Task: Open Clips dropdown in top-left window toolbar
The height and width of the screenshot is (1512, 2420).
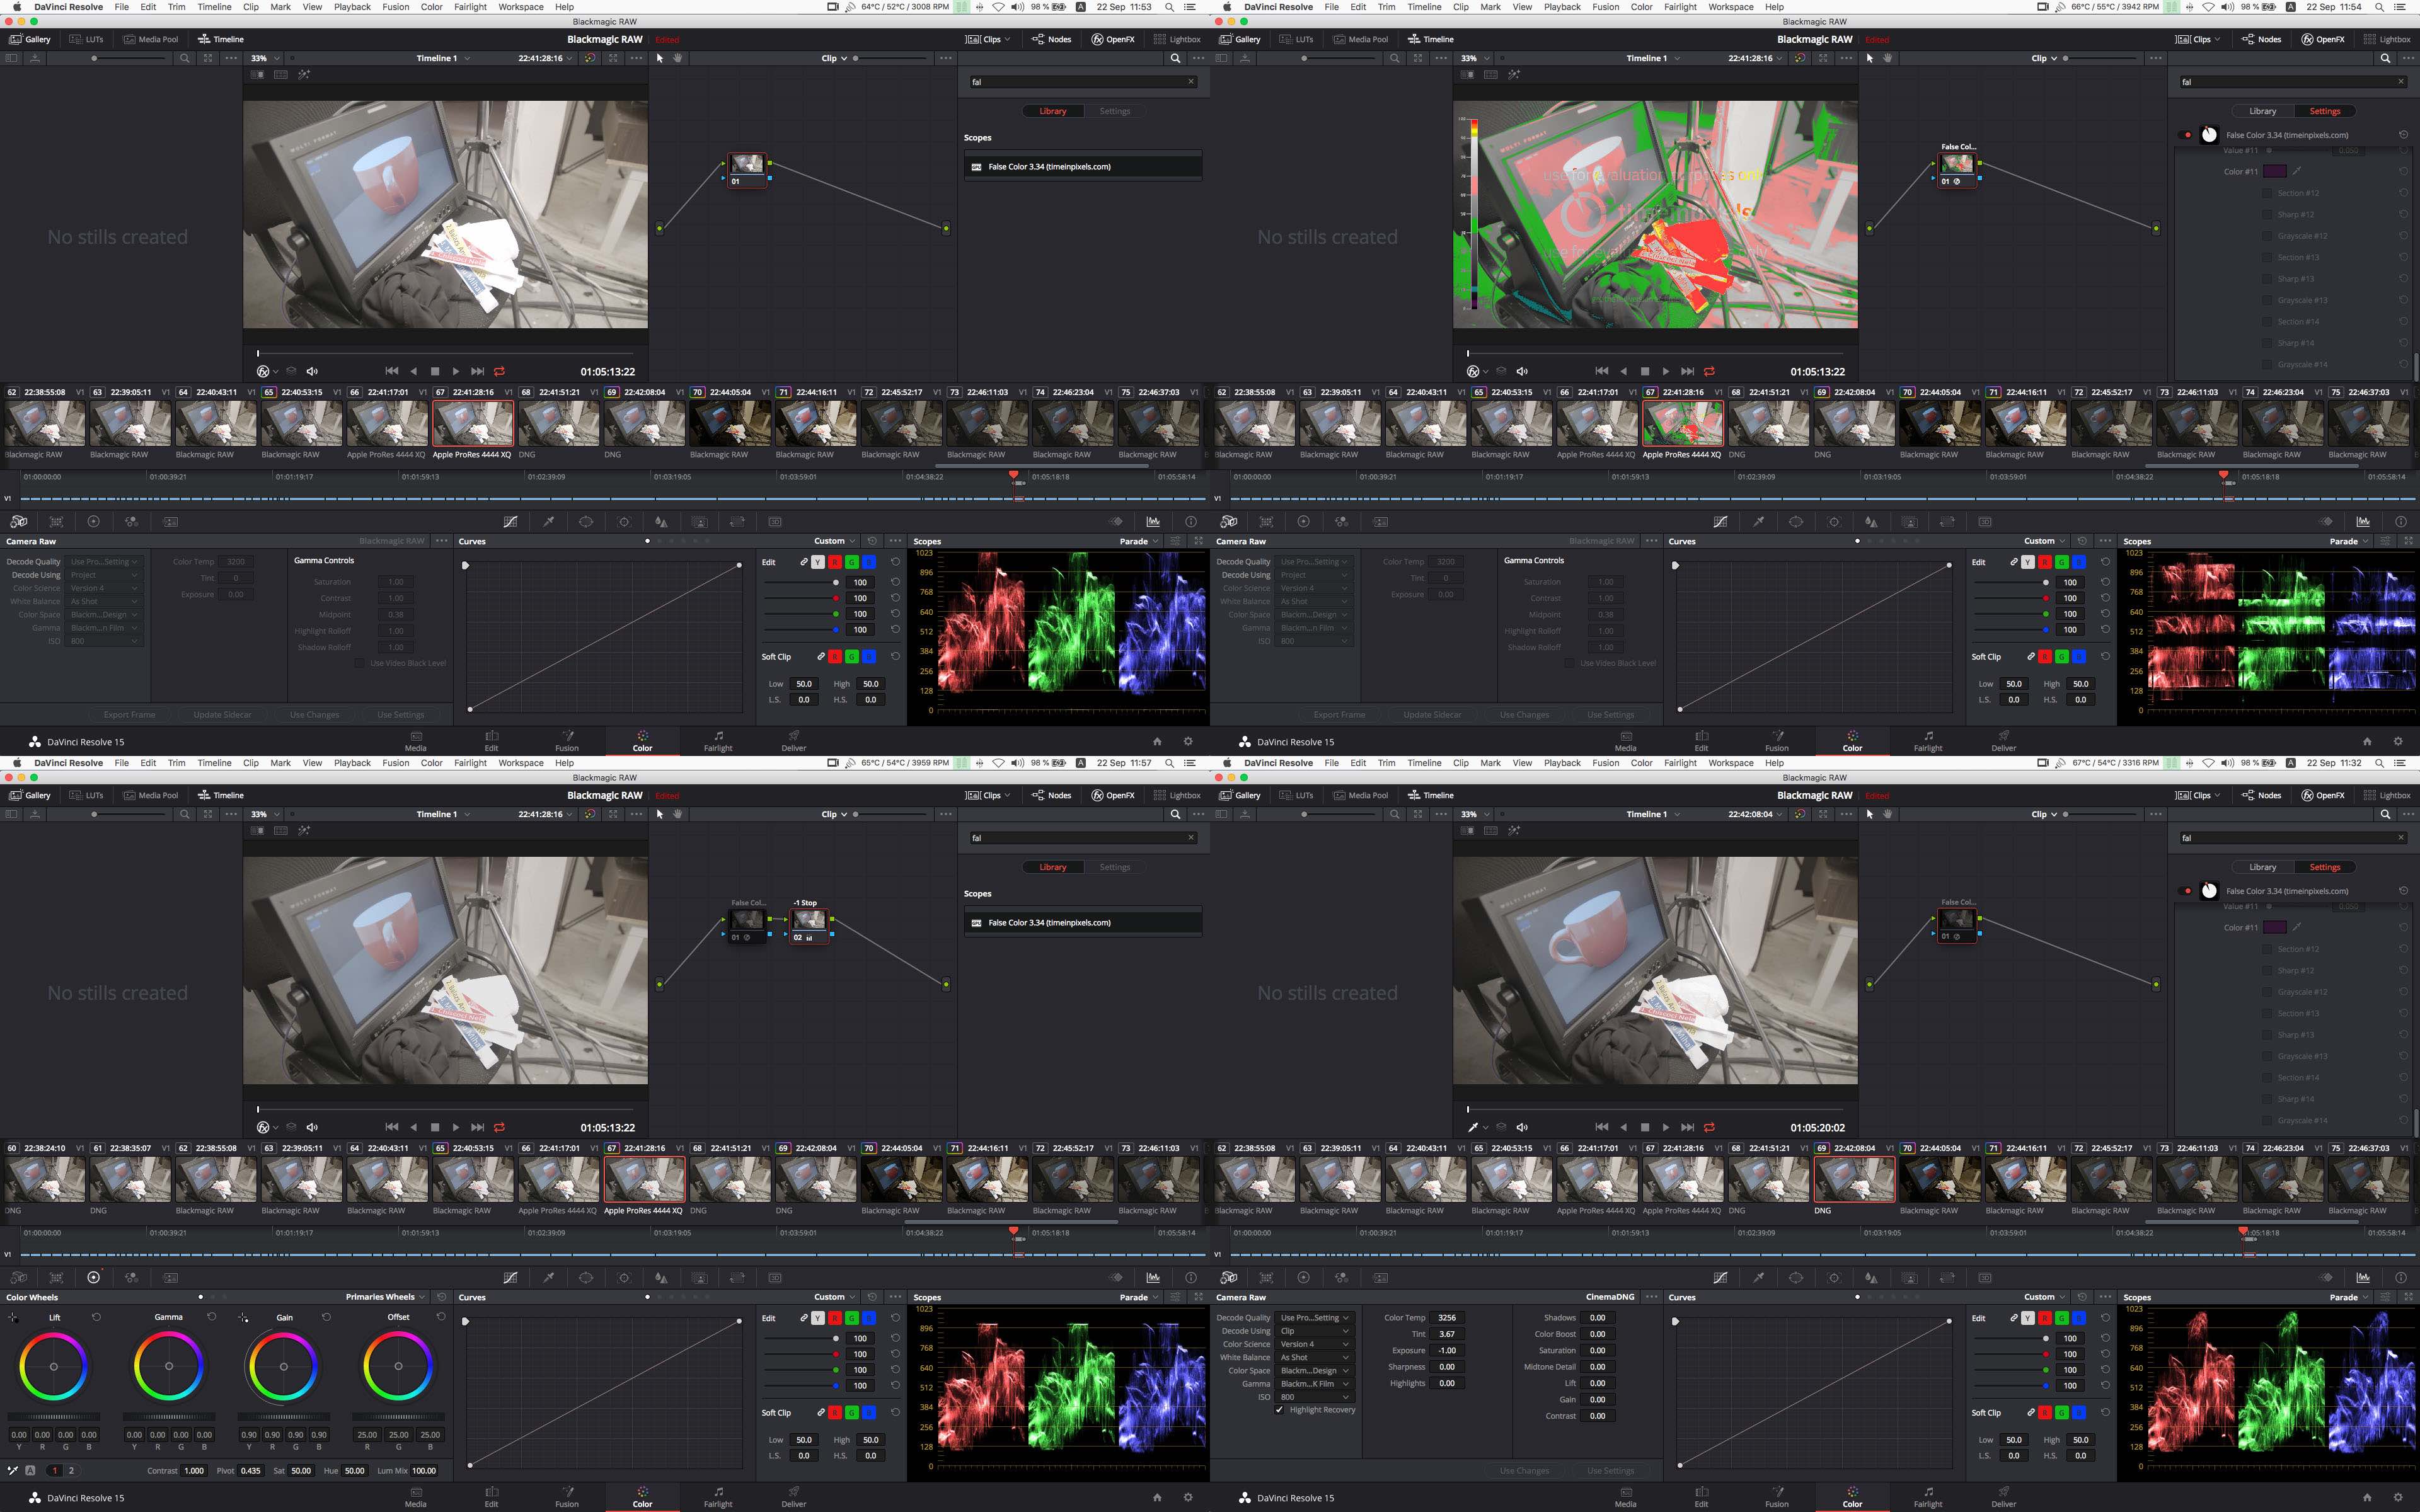Action: coord(988,39)
